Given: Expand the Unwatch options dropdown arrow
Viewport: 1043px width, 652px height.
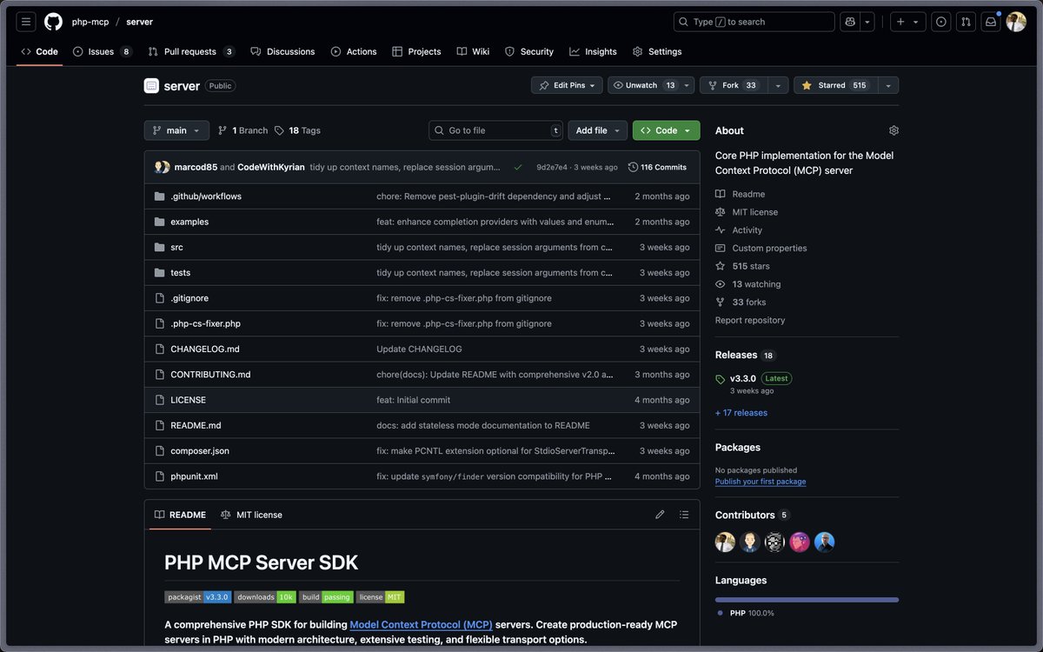Looking at the screenshot, I should [688, 85].
